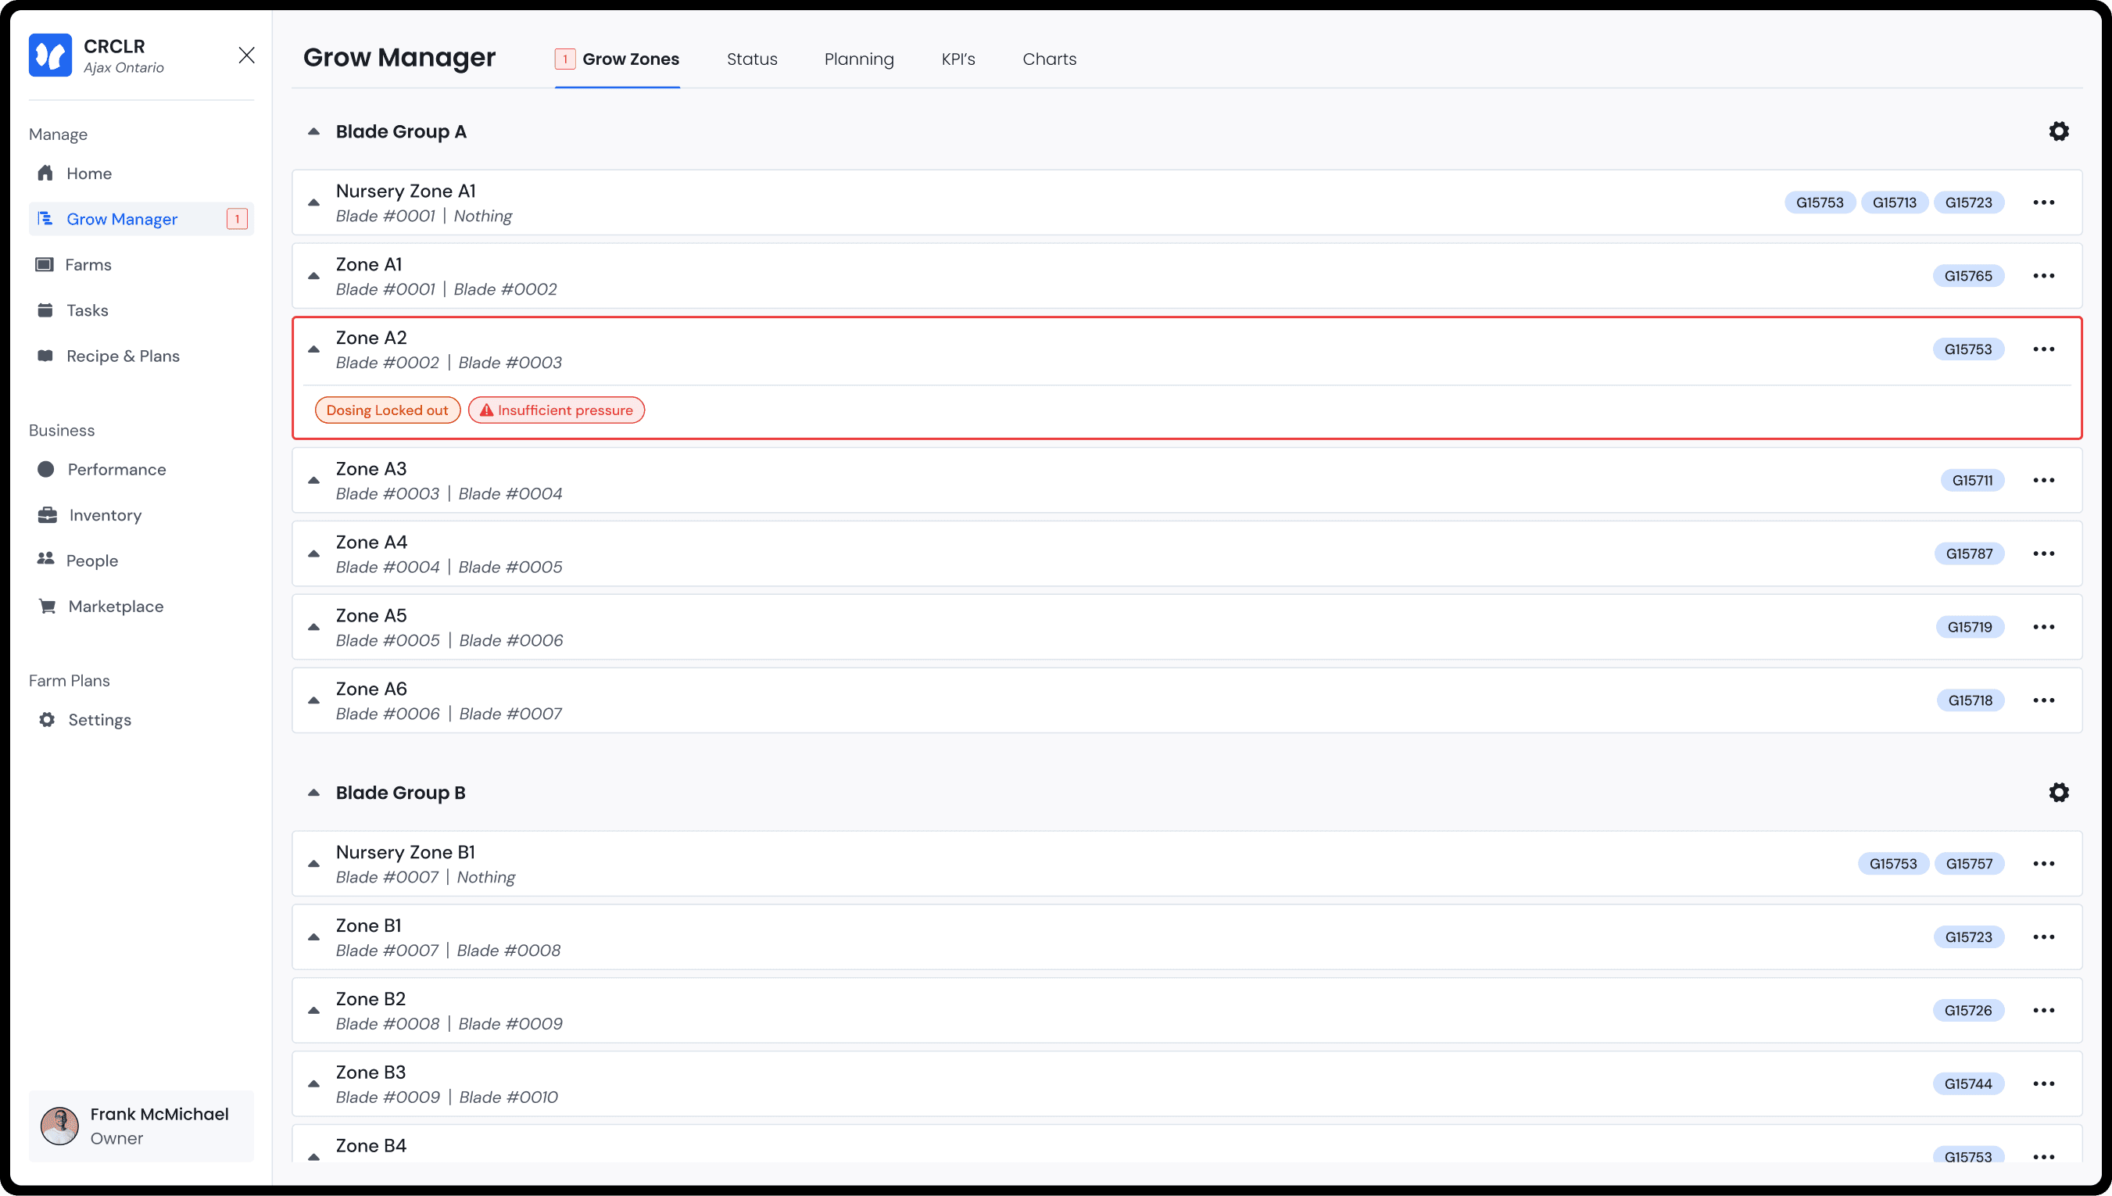The image size is (2112, 1196).
Task: Collapse Blade Group B section
Action: (x=313, y=793)
